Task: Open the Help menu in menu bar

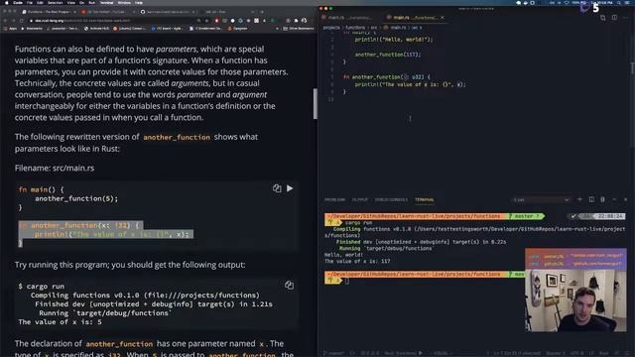Action: click(x=139, y=3)
